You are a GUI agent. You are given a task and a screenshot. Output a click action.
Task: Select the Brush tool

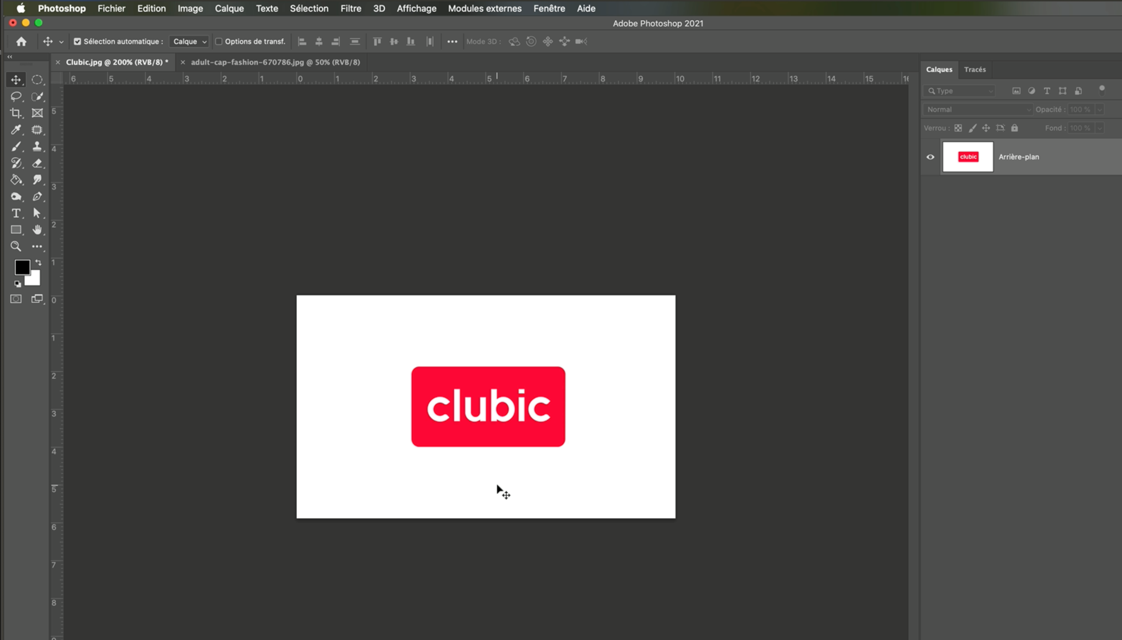point(16,146)
